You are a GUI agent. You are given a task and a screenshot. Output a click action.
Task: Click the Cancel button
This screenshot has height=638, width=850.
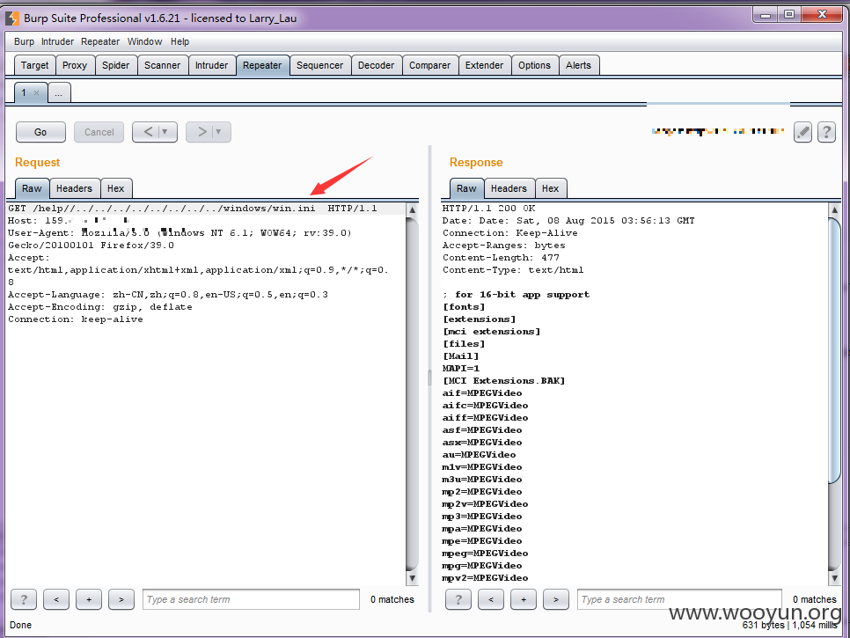[x=99, y=132]
